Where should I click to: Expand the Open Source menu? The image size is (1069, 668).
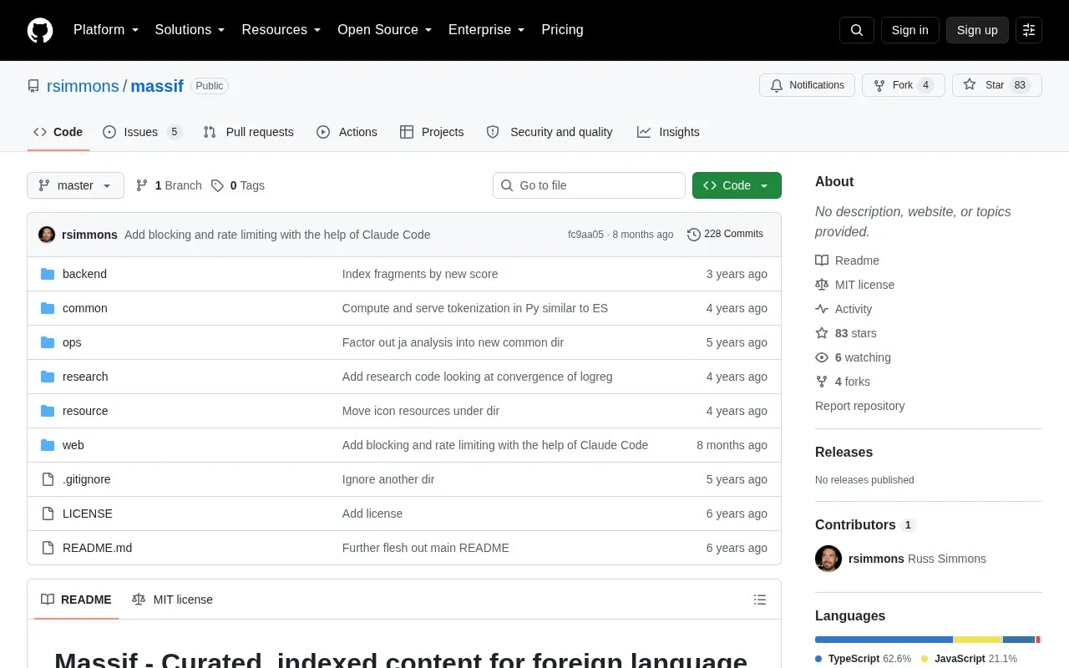[x=384, y=30]
